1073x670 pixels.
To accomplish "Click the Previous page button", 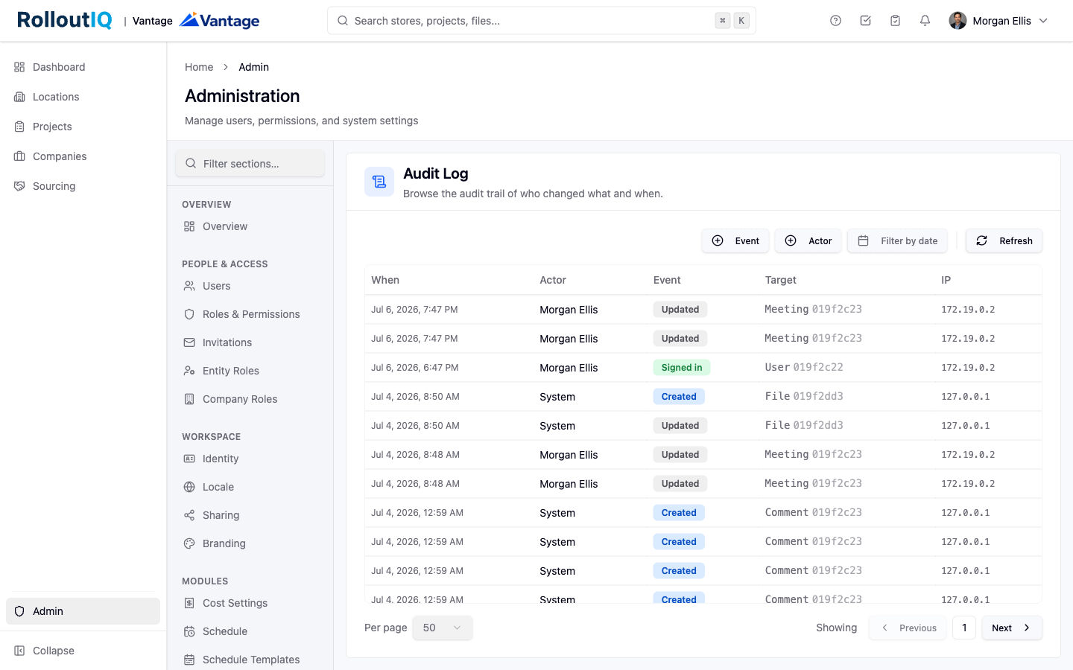I will (908, 628).
